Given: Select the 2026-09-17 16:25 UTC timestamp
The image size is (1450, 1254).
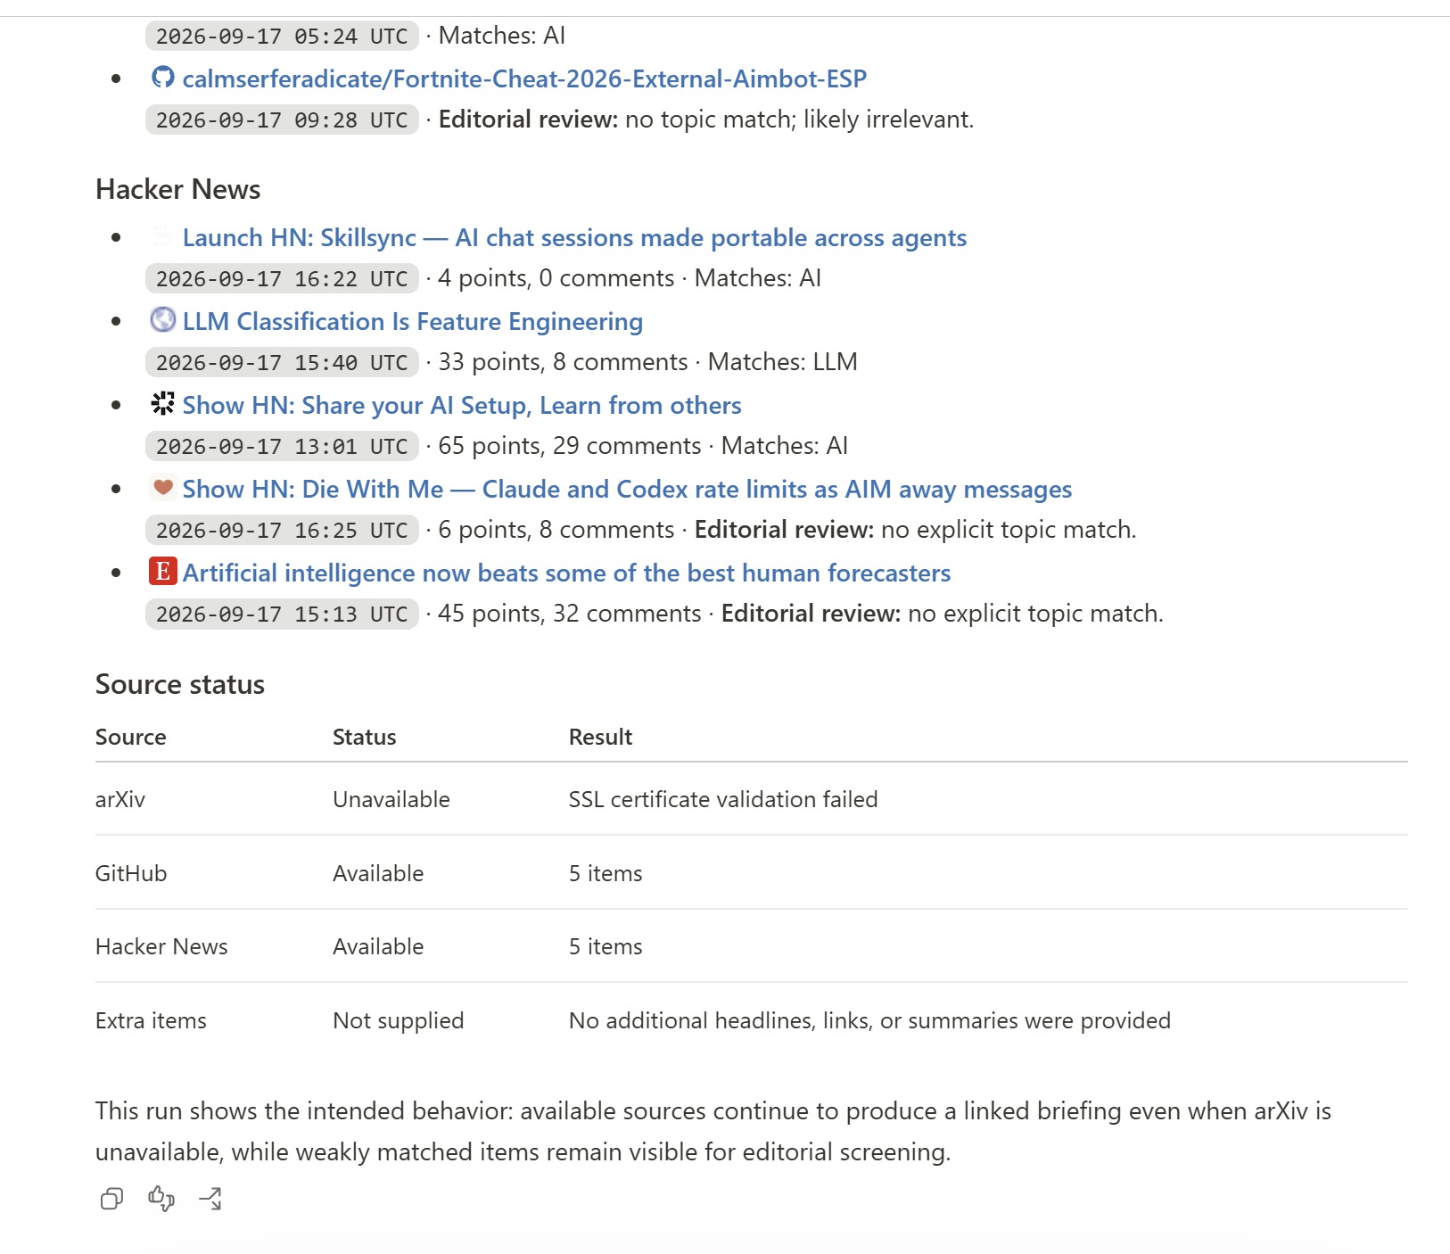Looking at the screenshot, I should tap(282, 531).
